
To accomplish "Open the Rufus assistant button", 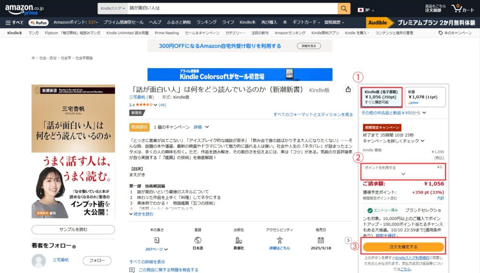I will [38, 23].
